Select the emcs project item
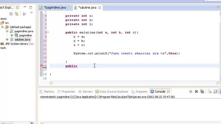Screen dimensions: 221x124 coord(3,19)
